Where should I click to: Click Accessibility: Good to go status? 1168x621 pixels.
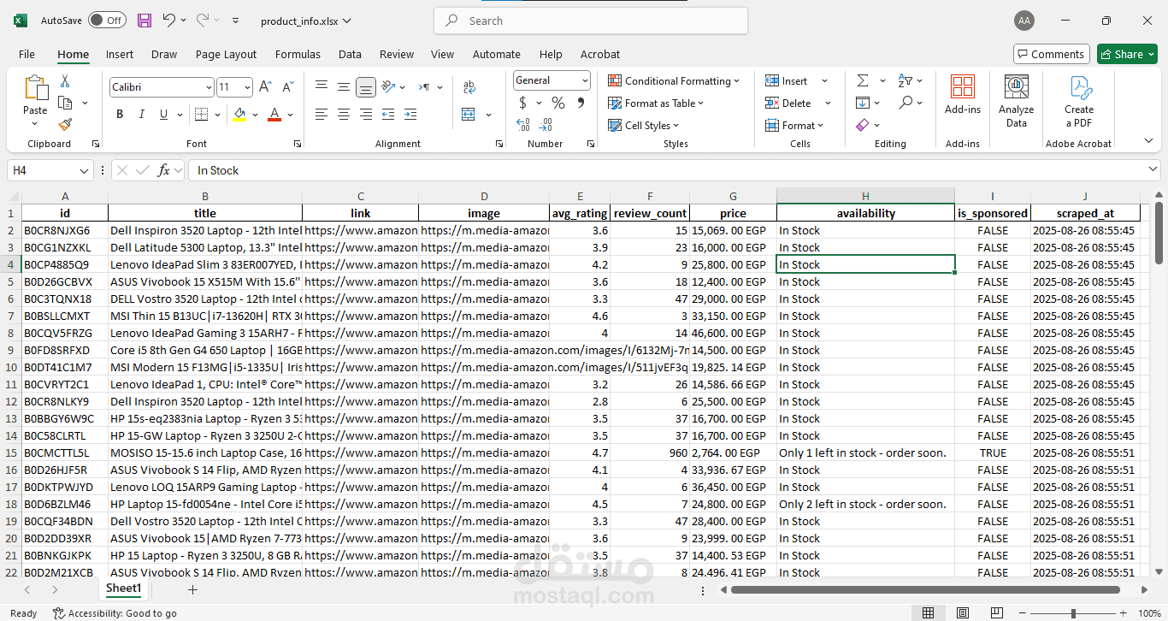tap(115, 612)
